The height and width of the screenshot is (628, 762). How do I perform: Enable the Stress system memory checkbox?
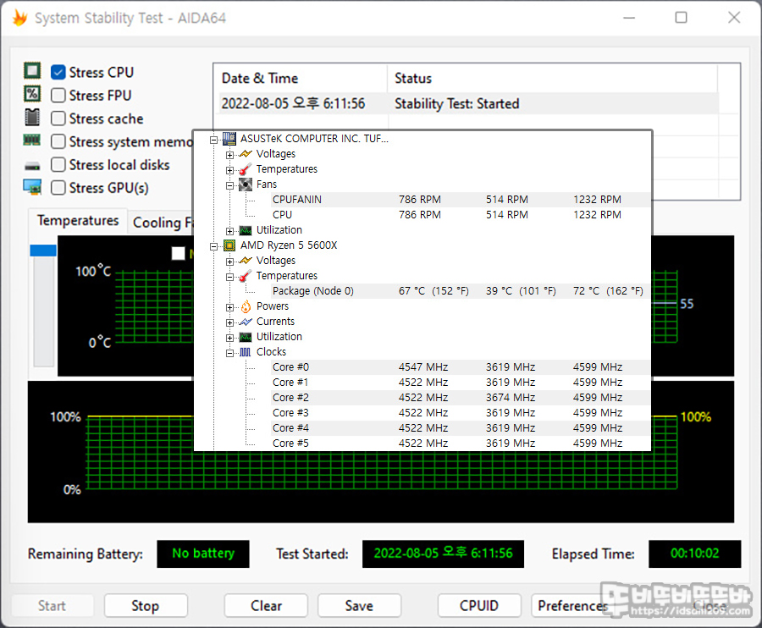tap(58, 141)
